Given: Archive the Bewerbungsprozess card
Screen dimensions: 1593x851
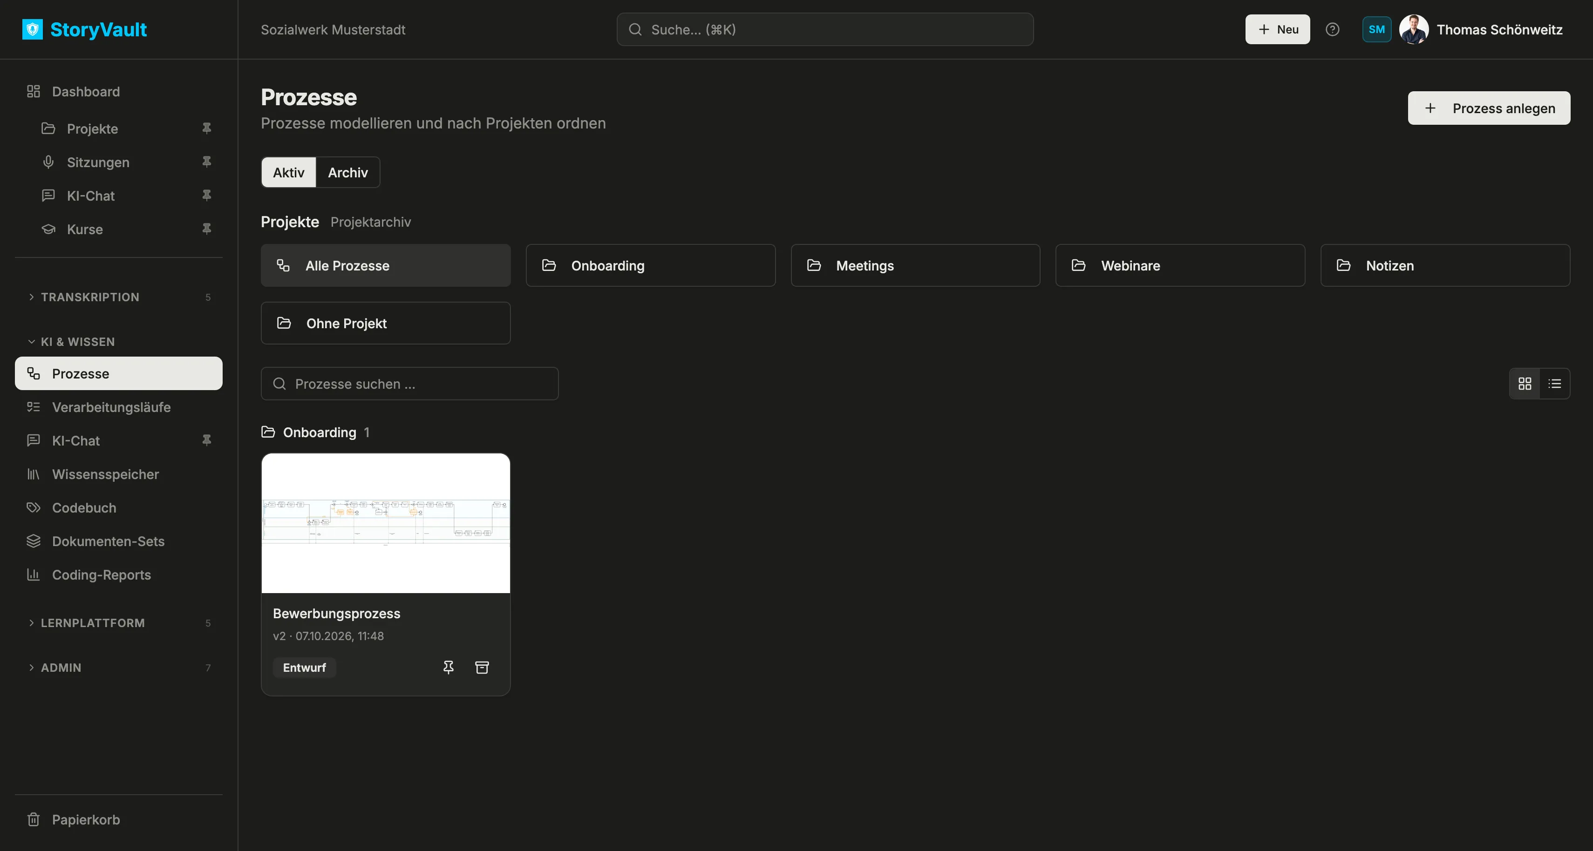Looking at the screenshot, I should (x=482, y=667).
